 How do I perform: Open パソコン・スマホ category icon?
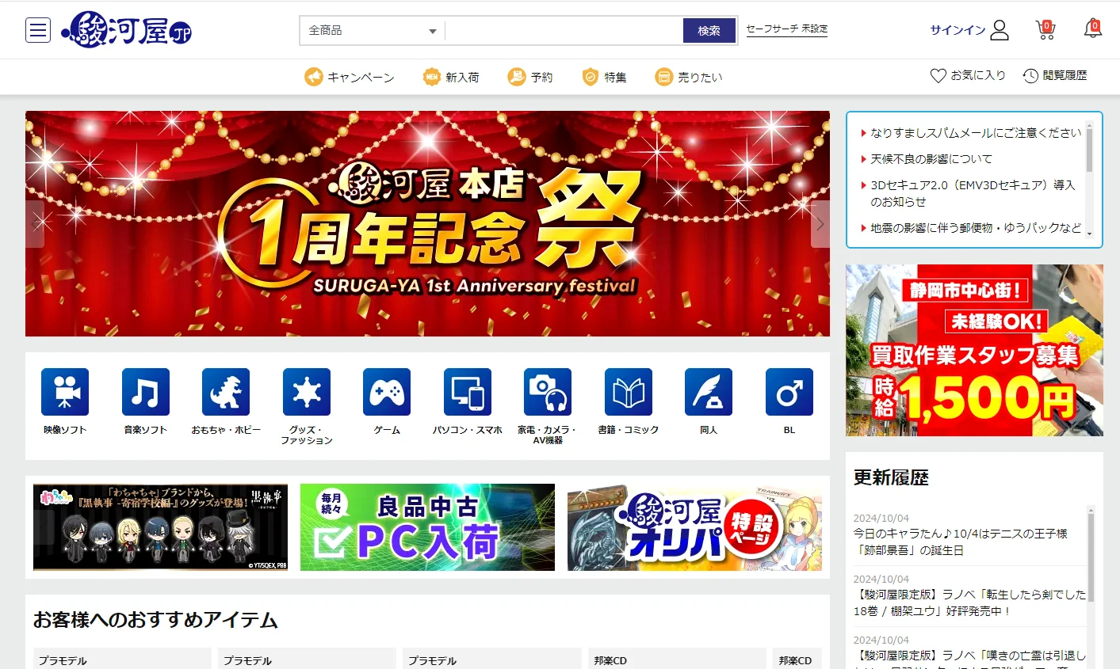pos(468,392)
